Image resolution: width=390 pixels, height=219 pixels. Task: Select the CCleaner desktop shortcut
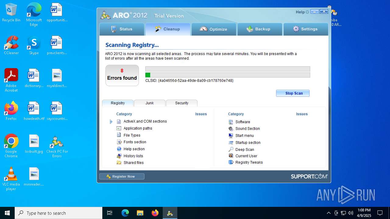pos(11,46)
